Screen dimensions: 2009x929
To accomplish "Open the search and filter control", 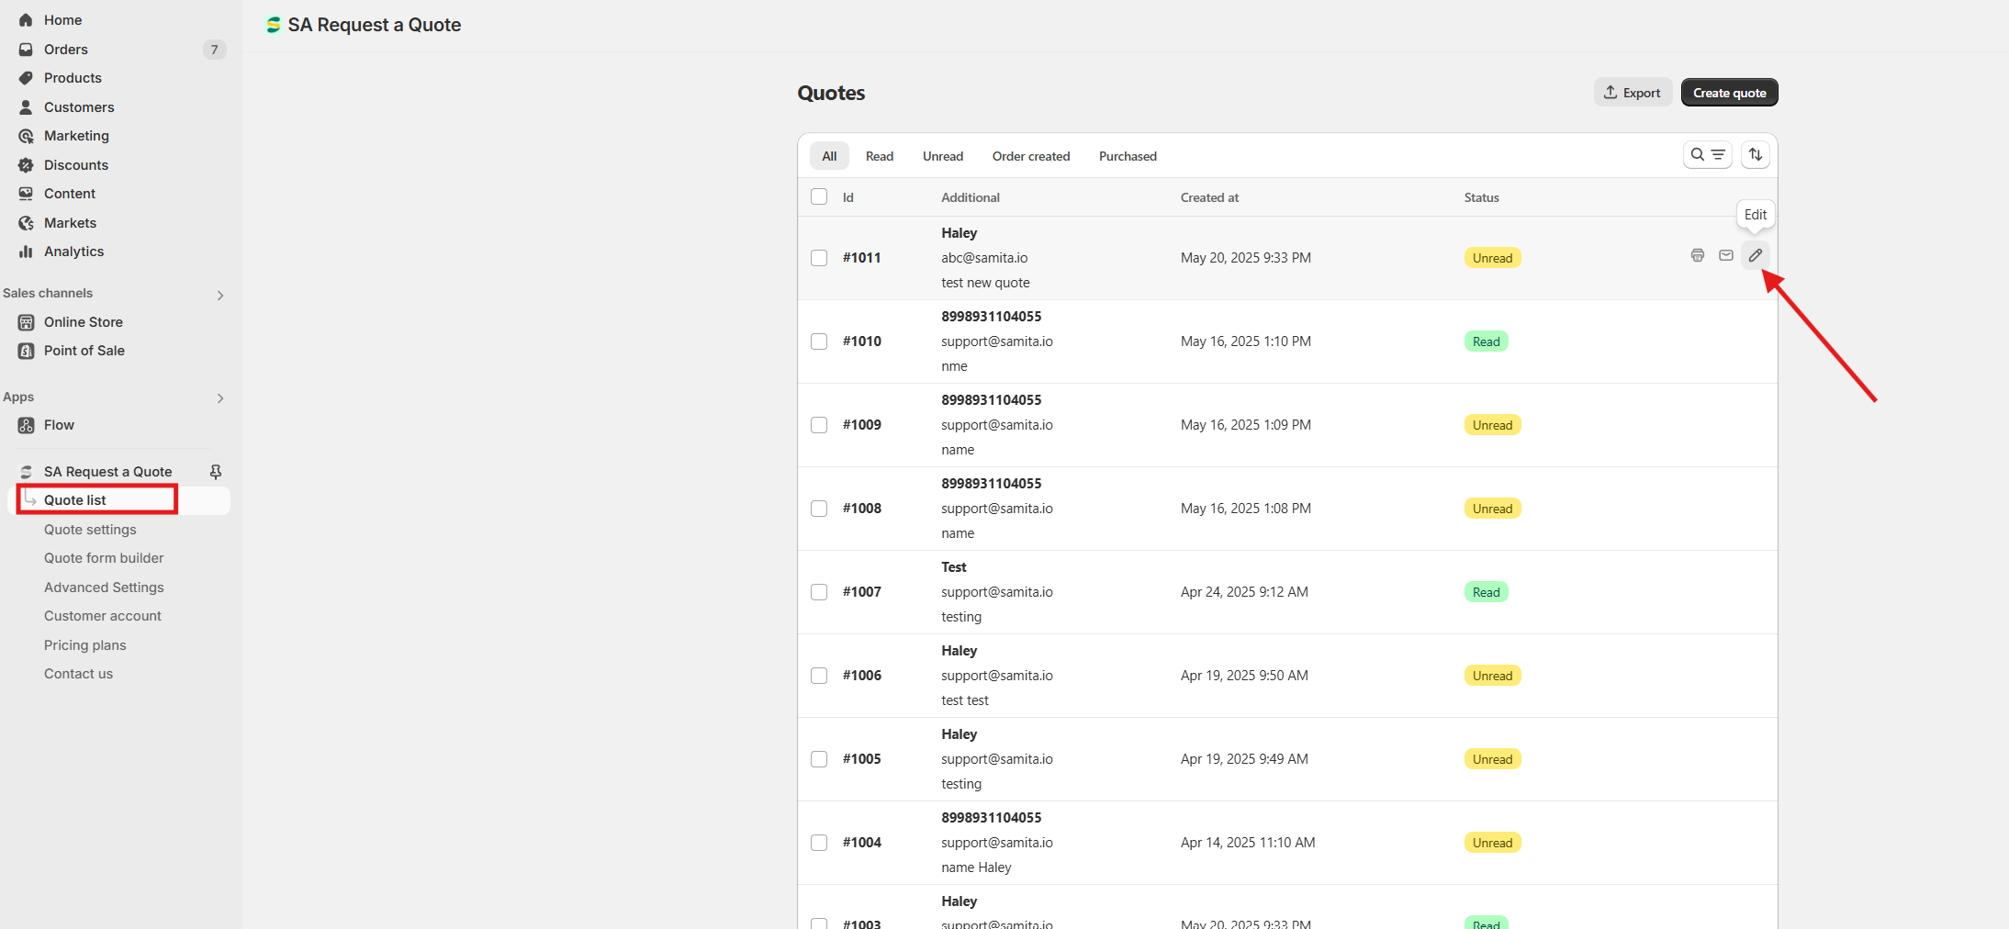I will pos(1708,155).
